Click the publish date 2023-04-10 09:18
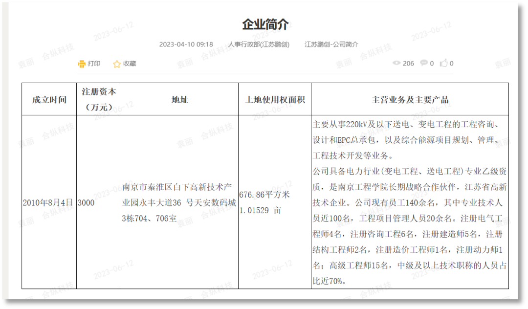 pos(186,44)
